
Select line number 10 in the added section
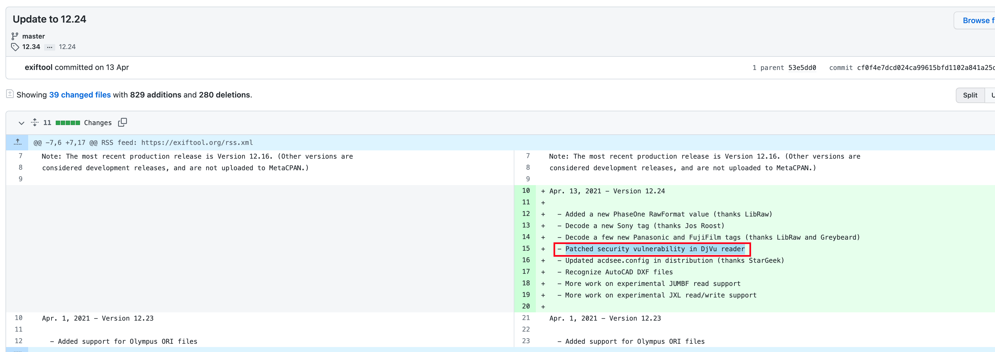pos(526,191)
